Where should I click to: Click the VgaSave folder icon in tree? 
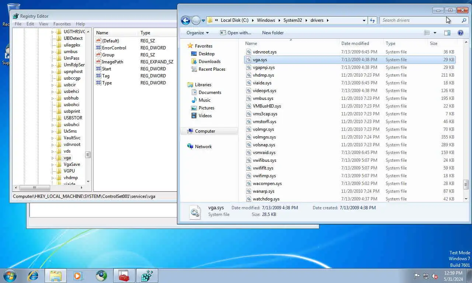pyautogui.click(x=59, y=164)
